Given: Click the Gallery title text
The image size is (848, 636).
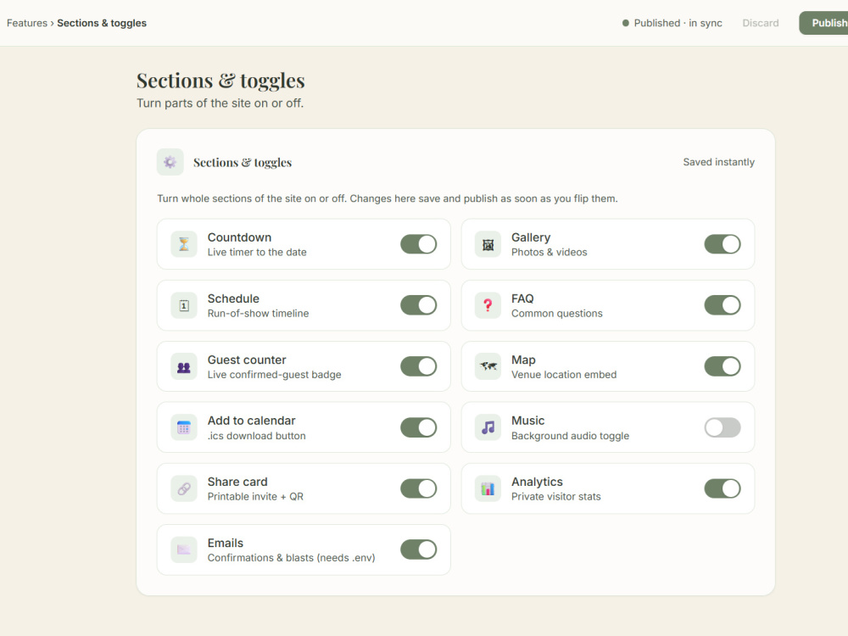Looking at the screenshot, I should pyautogui.click(x=531, y=237).
